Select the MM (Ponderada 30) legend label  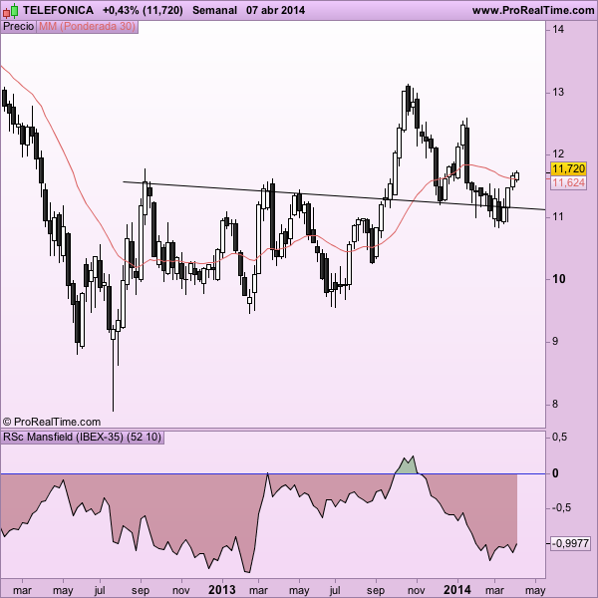pos(88,26)
